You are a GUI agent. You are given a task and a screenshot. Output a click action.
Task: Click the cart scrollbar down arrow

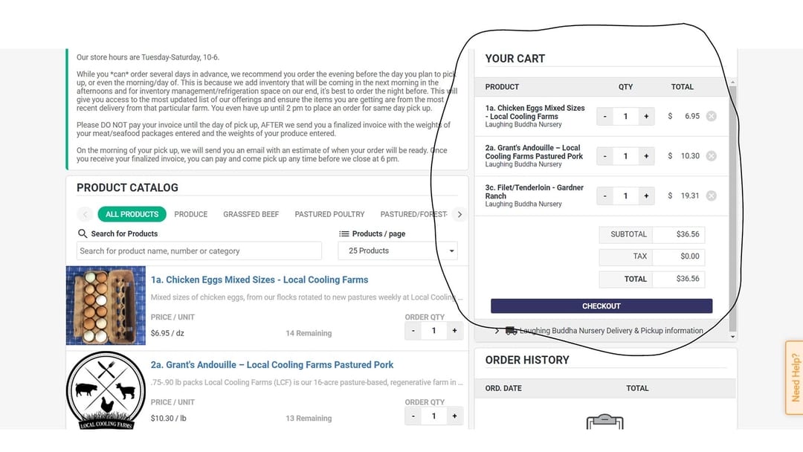click(x=732, y=337)
